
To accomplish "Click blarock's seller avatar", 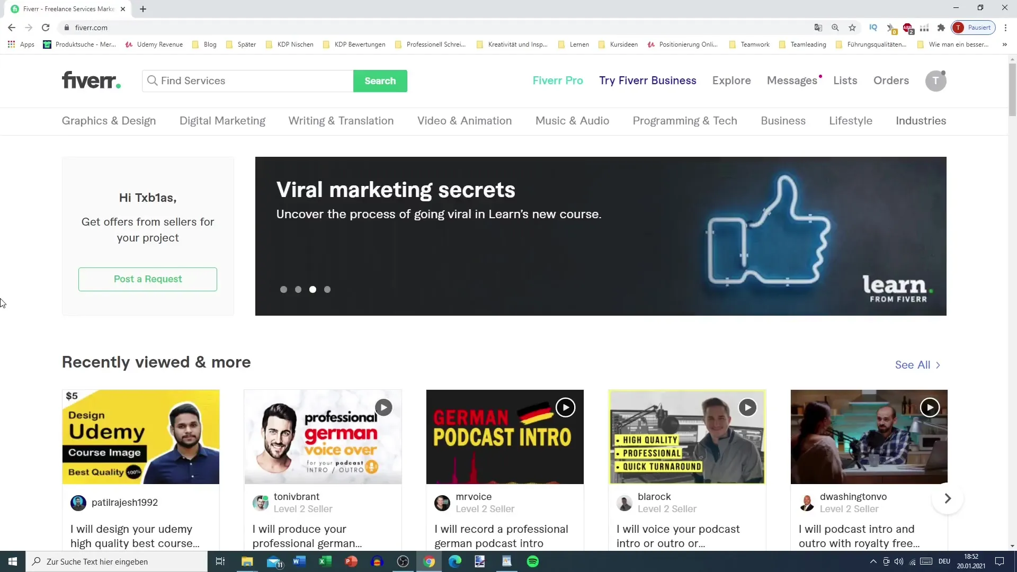I will [625, 503].
